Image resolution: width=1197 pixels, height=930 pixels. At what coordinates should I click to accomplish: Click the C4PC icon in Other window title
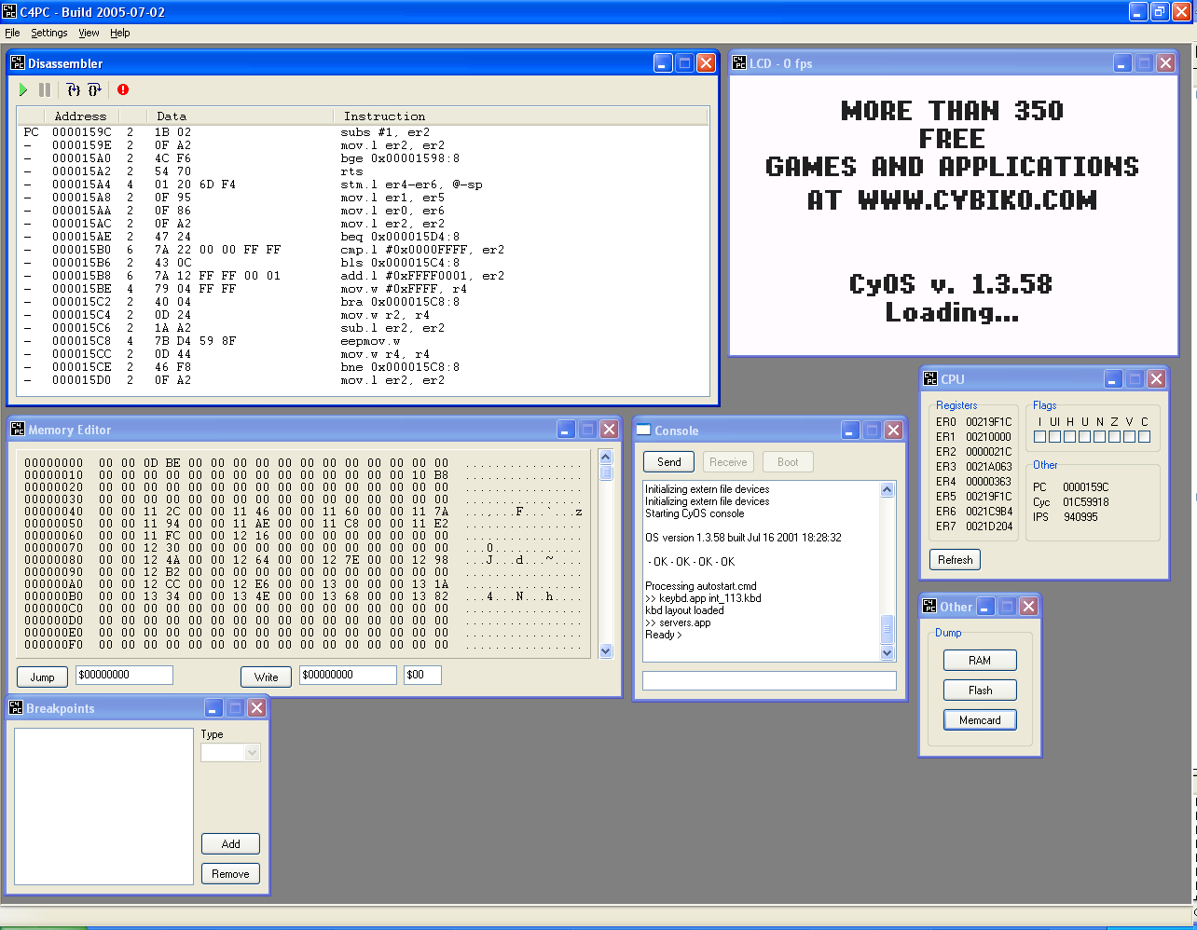click(929, 606)
